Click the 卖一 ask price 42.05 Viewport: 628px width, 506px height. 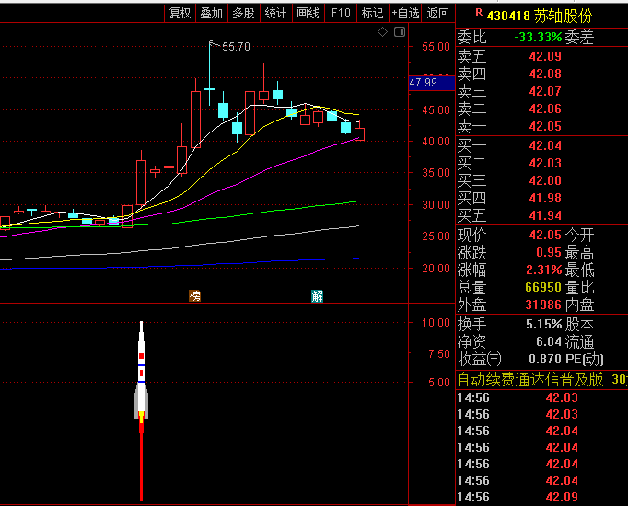pyautogui.click(x=545, y=126)
